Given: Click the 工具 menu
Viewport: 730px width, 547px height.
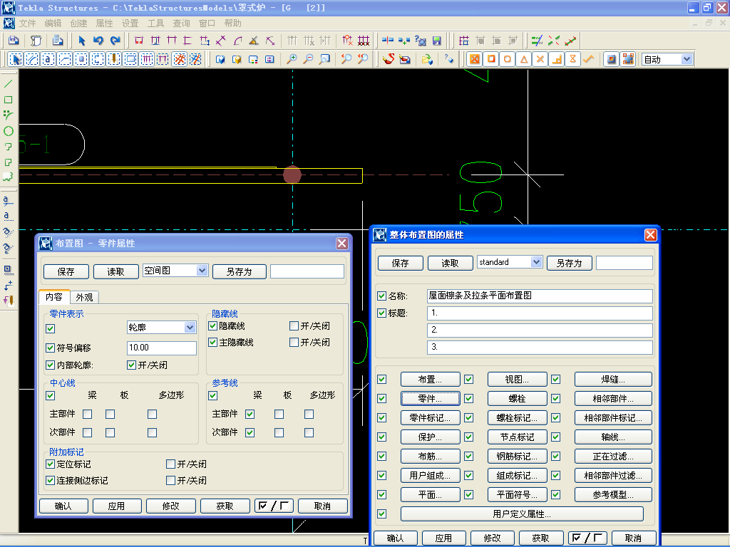Looking at the screenshot, I should 155,24.
